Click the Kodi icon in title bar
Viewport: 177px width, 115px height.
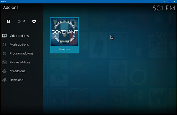click(x=2, y=1)
